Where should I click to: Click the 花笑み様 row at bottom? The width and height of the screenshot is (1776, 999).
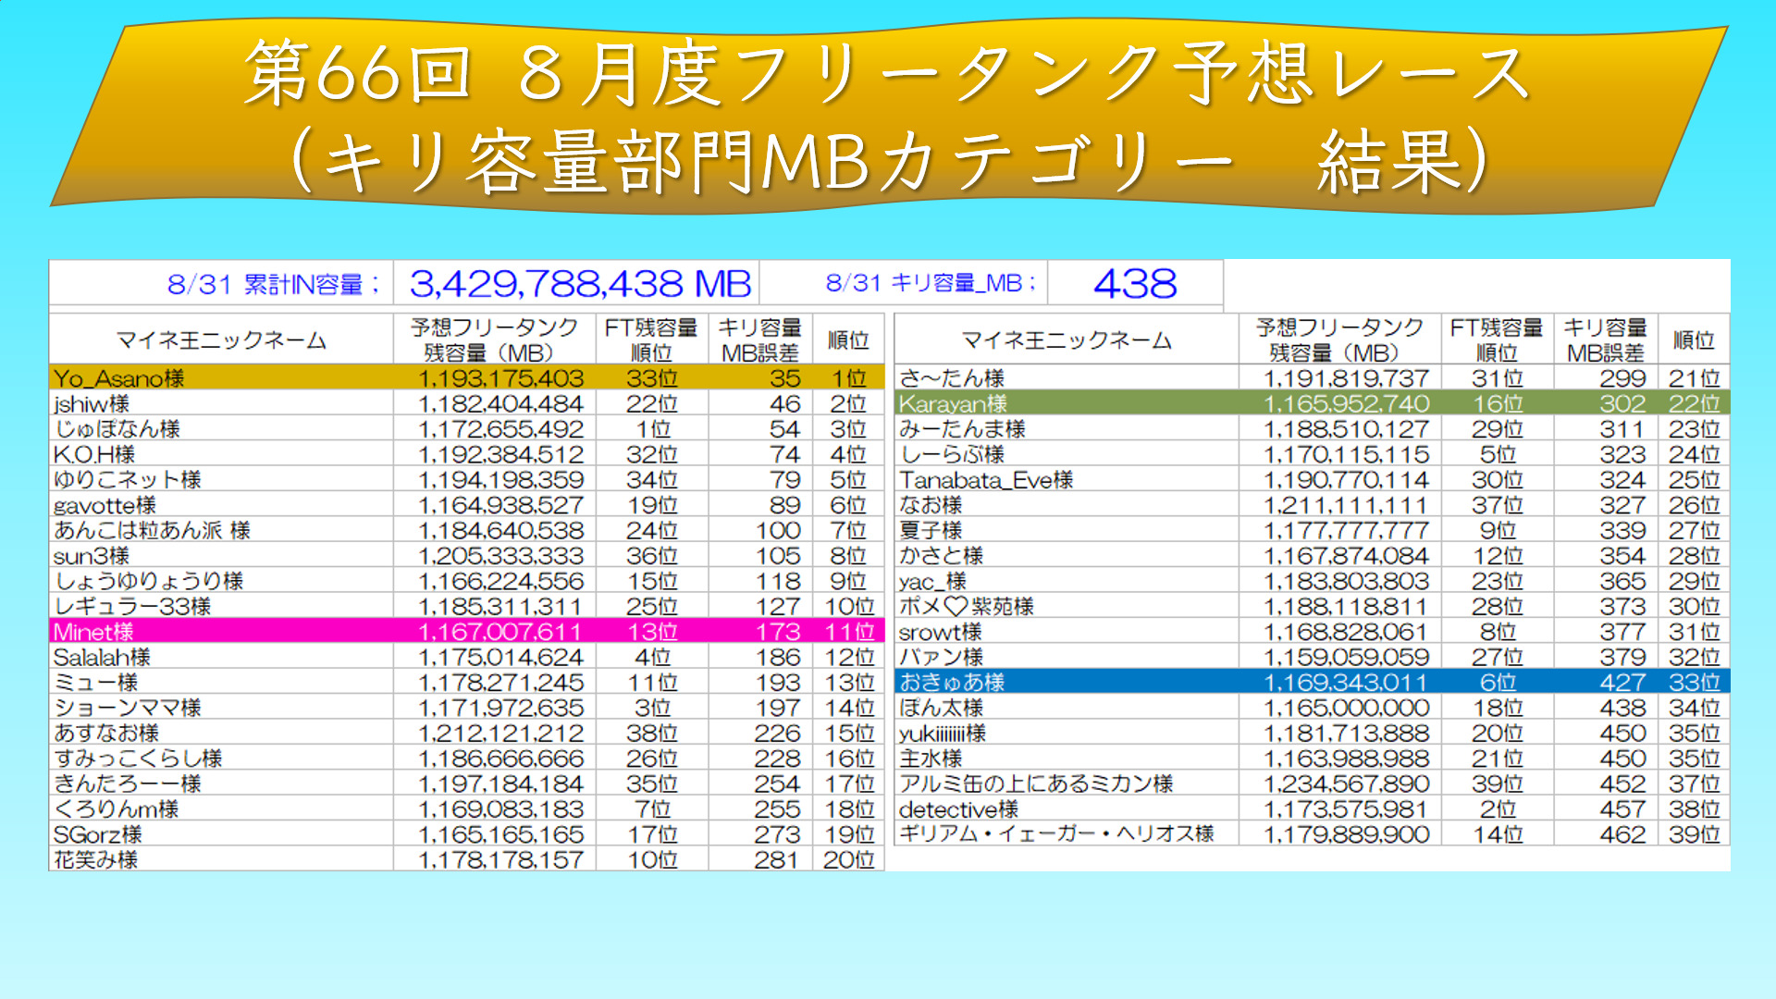point(95,860)
